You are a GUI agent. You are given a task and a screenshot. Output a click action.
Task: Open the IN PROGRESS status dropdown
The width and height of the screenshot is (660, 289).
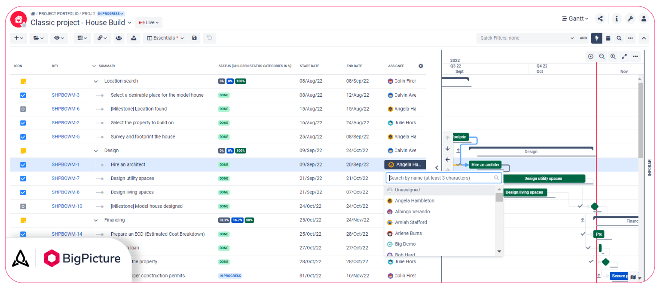coord(111,14)
